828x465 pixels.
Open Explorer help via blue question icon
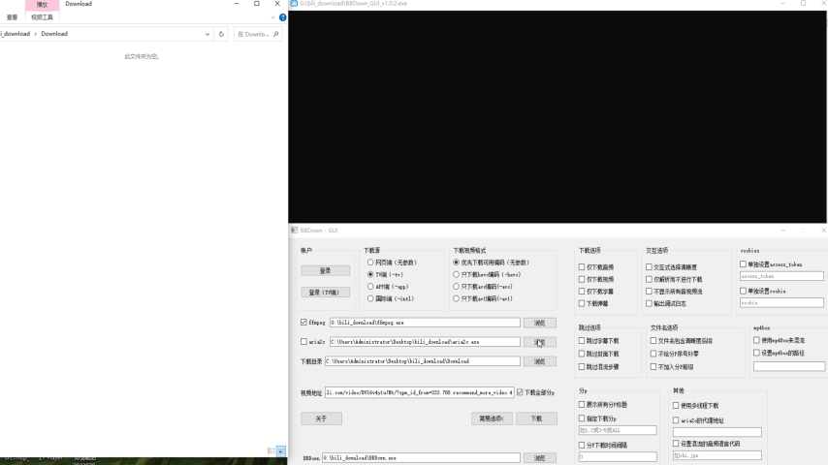(x=283, y=17)
